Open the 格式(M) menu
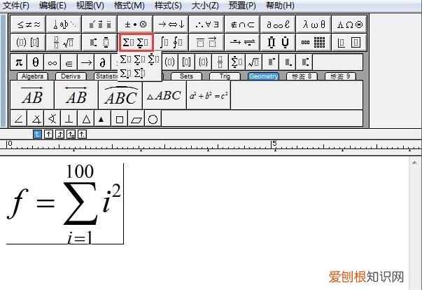The image size is (422, 290). pyautogui.click(x=129, y=6)
